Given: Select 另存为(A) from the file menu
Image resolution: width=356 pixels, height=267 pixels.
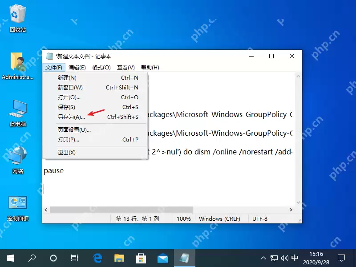Looking at the screenshot, I should pos(71,117).
